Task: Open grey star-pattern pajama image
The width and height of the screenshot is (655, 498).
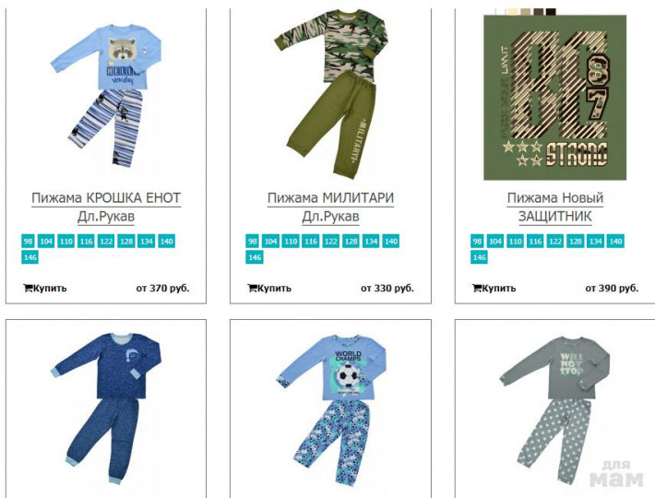Action: coord(554,409)
